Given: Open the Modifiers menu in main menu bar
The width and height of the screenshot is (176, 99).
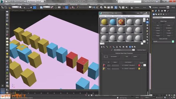Looking at the screenshot, I should pos(42,4).
